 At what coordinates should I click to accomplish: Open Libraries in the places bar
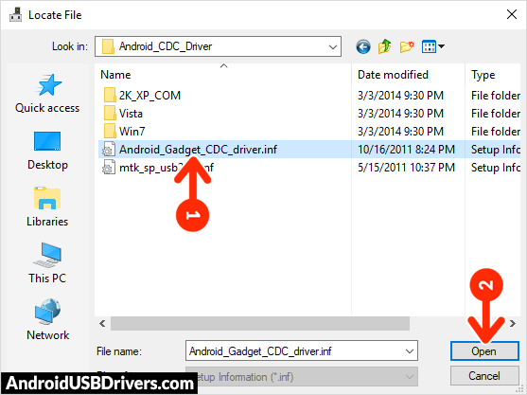click(x=47, y=206)
